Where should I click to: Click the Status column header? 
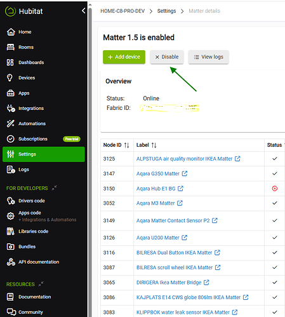(274, 145)
